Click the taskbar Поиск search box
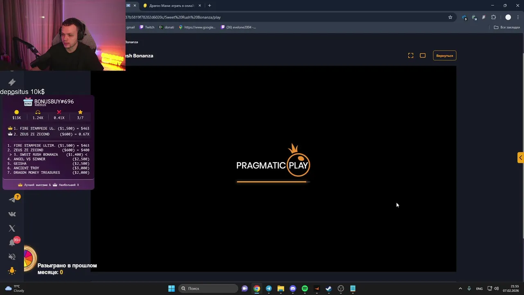The width and height of the screenshot is (524, 295). click(x=208, y=288)
